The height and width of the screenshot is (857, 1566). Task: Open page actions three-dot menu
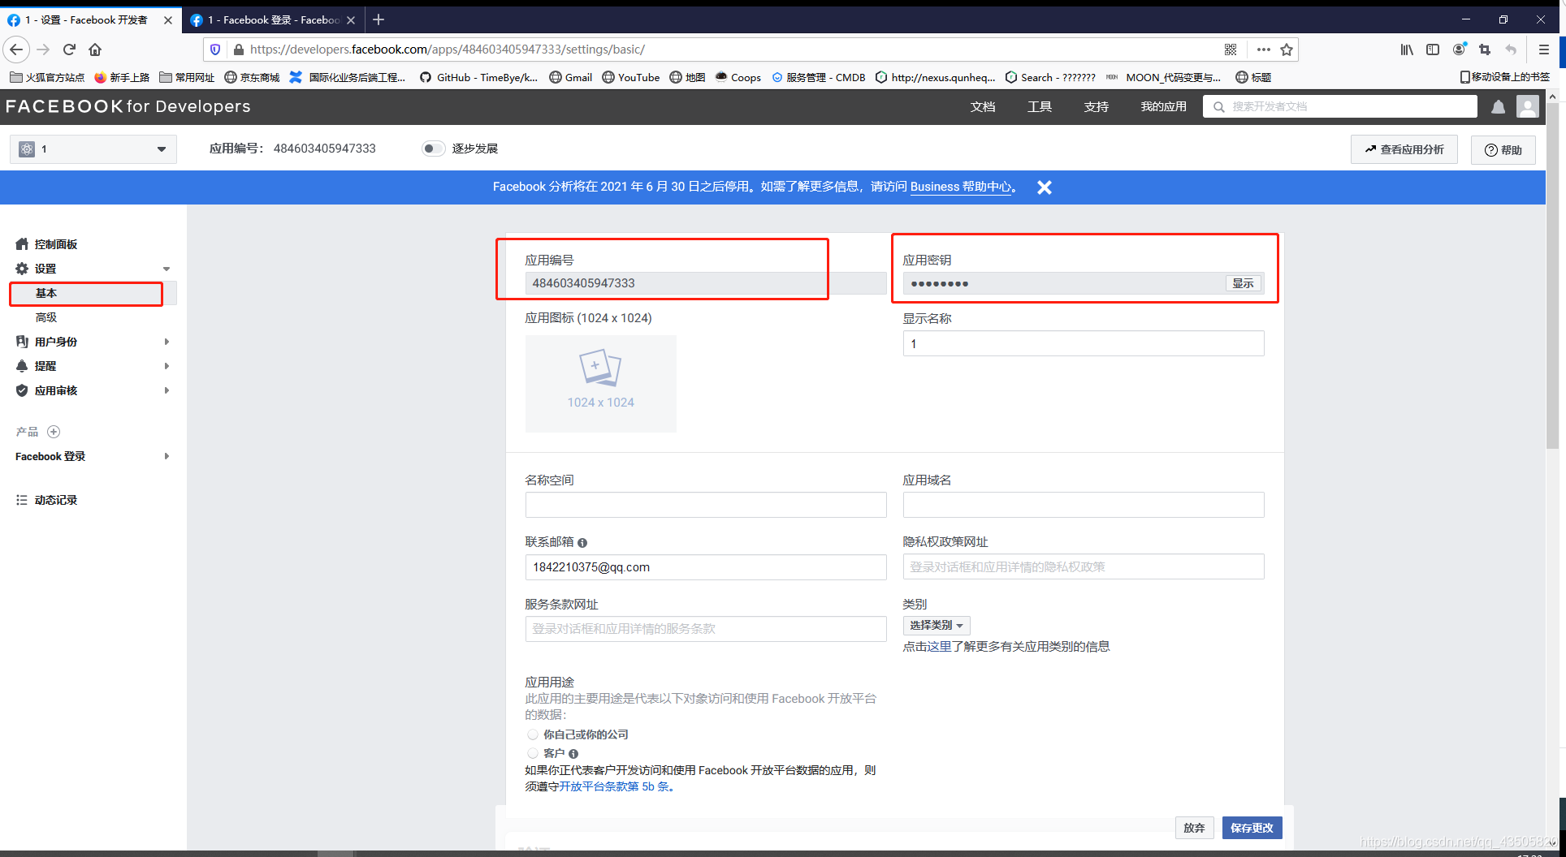pos(1263,50)
